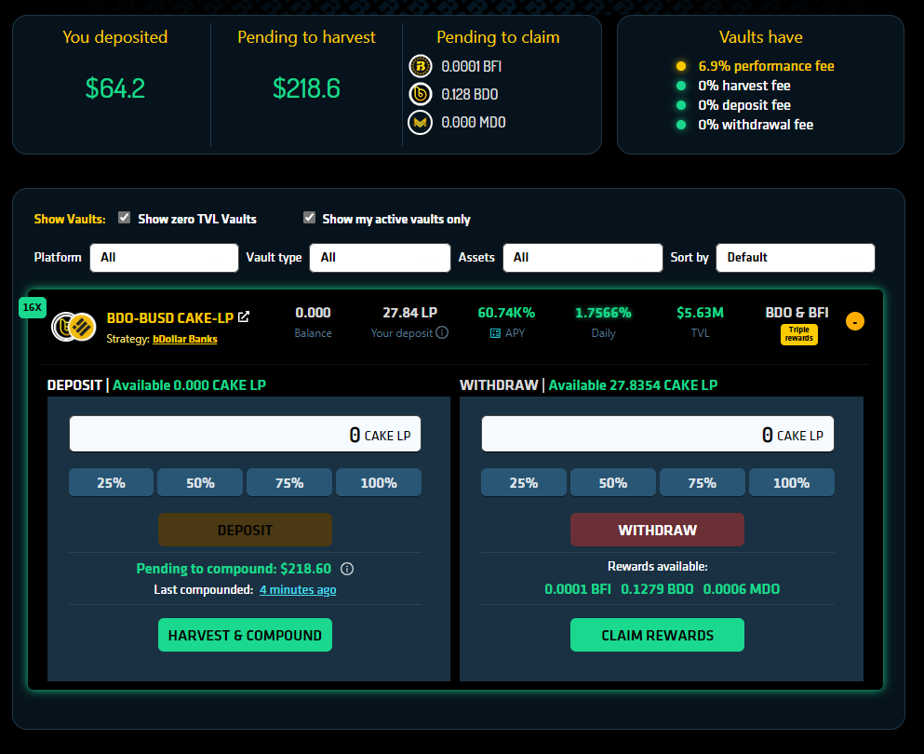This screenshot has width=924, height=754.
Task: Click the 0.128 BDO pending claim value
Action: (470, 94)
